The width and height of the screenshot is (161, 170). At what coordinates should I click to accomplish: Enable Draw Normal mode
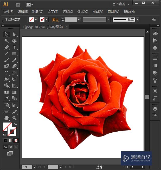[x=5, y=147]
